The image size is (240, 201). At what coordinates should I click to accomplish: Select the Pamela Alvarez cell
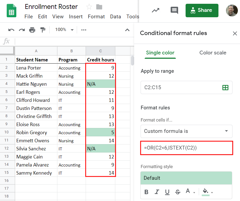pyautogui.click(x=36, y=165)
